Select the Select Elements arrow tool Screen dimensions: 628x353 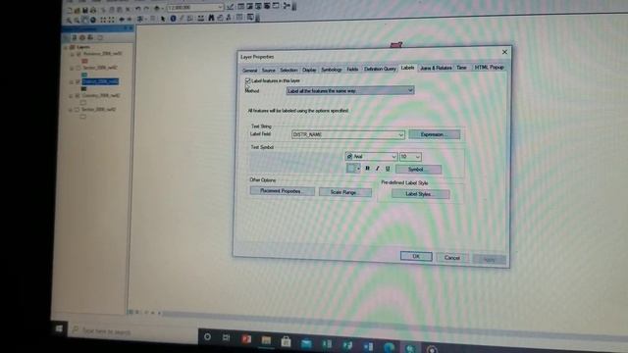click(163, 19)
